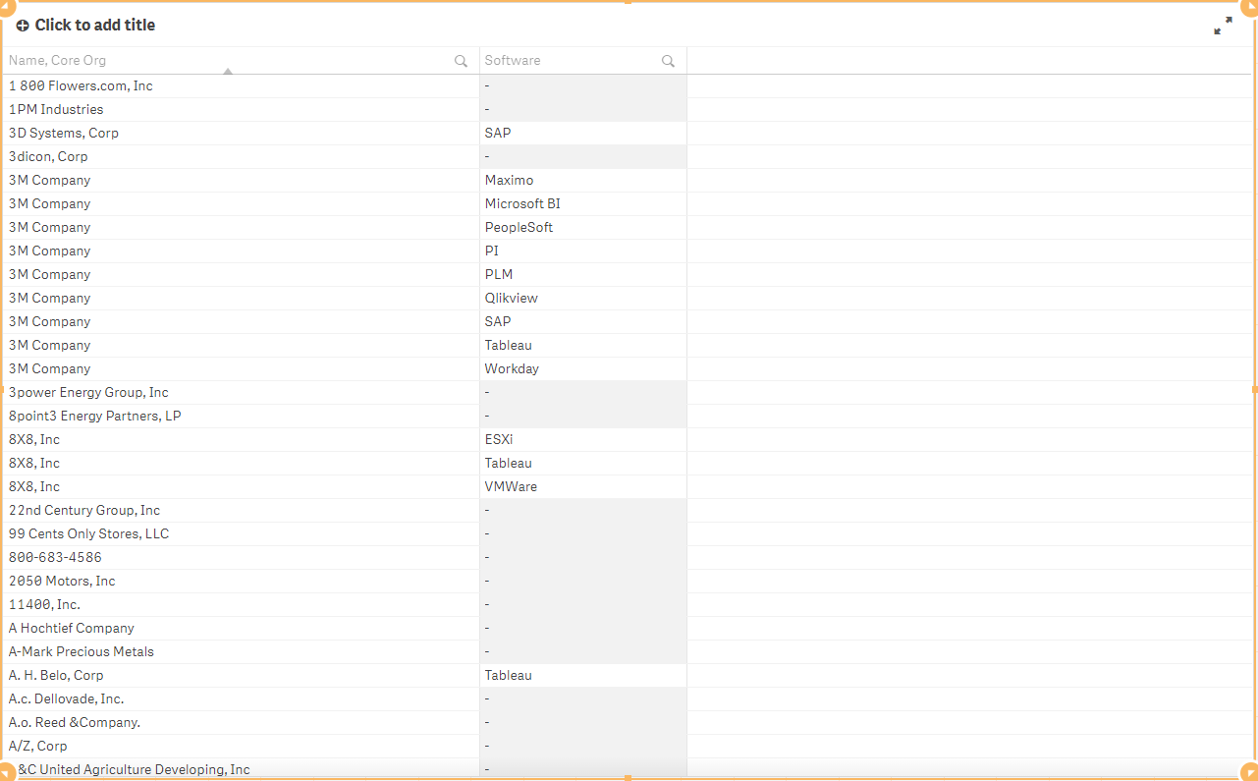Select 3M Company in the Workday row
The width and height of the screenshot is (1258, 781).
coord(241,368)
